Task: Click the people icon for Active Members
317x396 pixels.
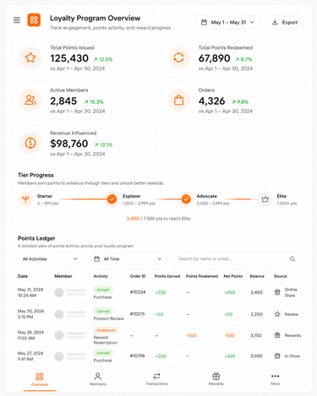Action: pyautogui.click(x=30, y=100)
